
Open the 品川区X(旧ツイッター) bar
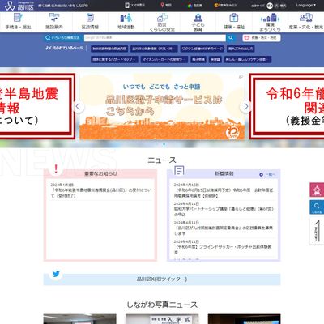[x=162, y=279]
